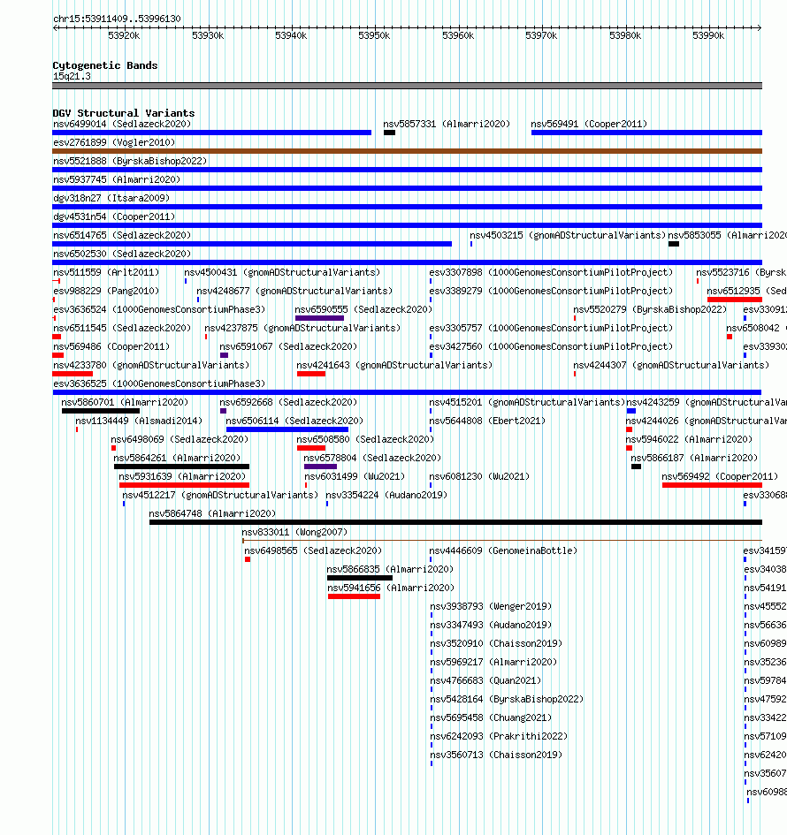
Task: Click nsv4503215 (gnomADStructuralVariants) label
Action: point(568,235)
